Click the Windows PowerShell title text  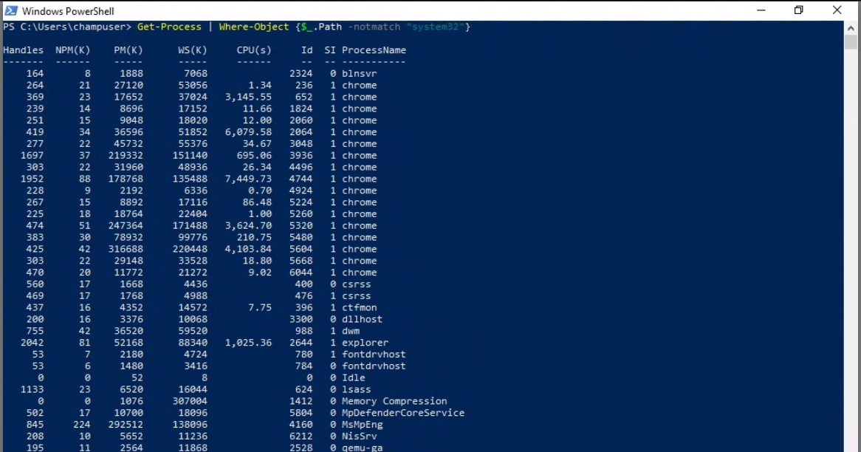click(x=68, y=11)
